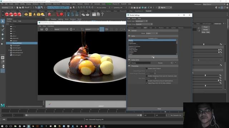
Task: Select Cryptomatte in available AOVs list
Action: (132, 43)
